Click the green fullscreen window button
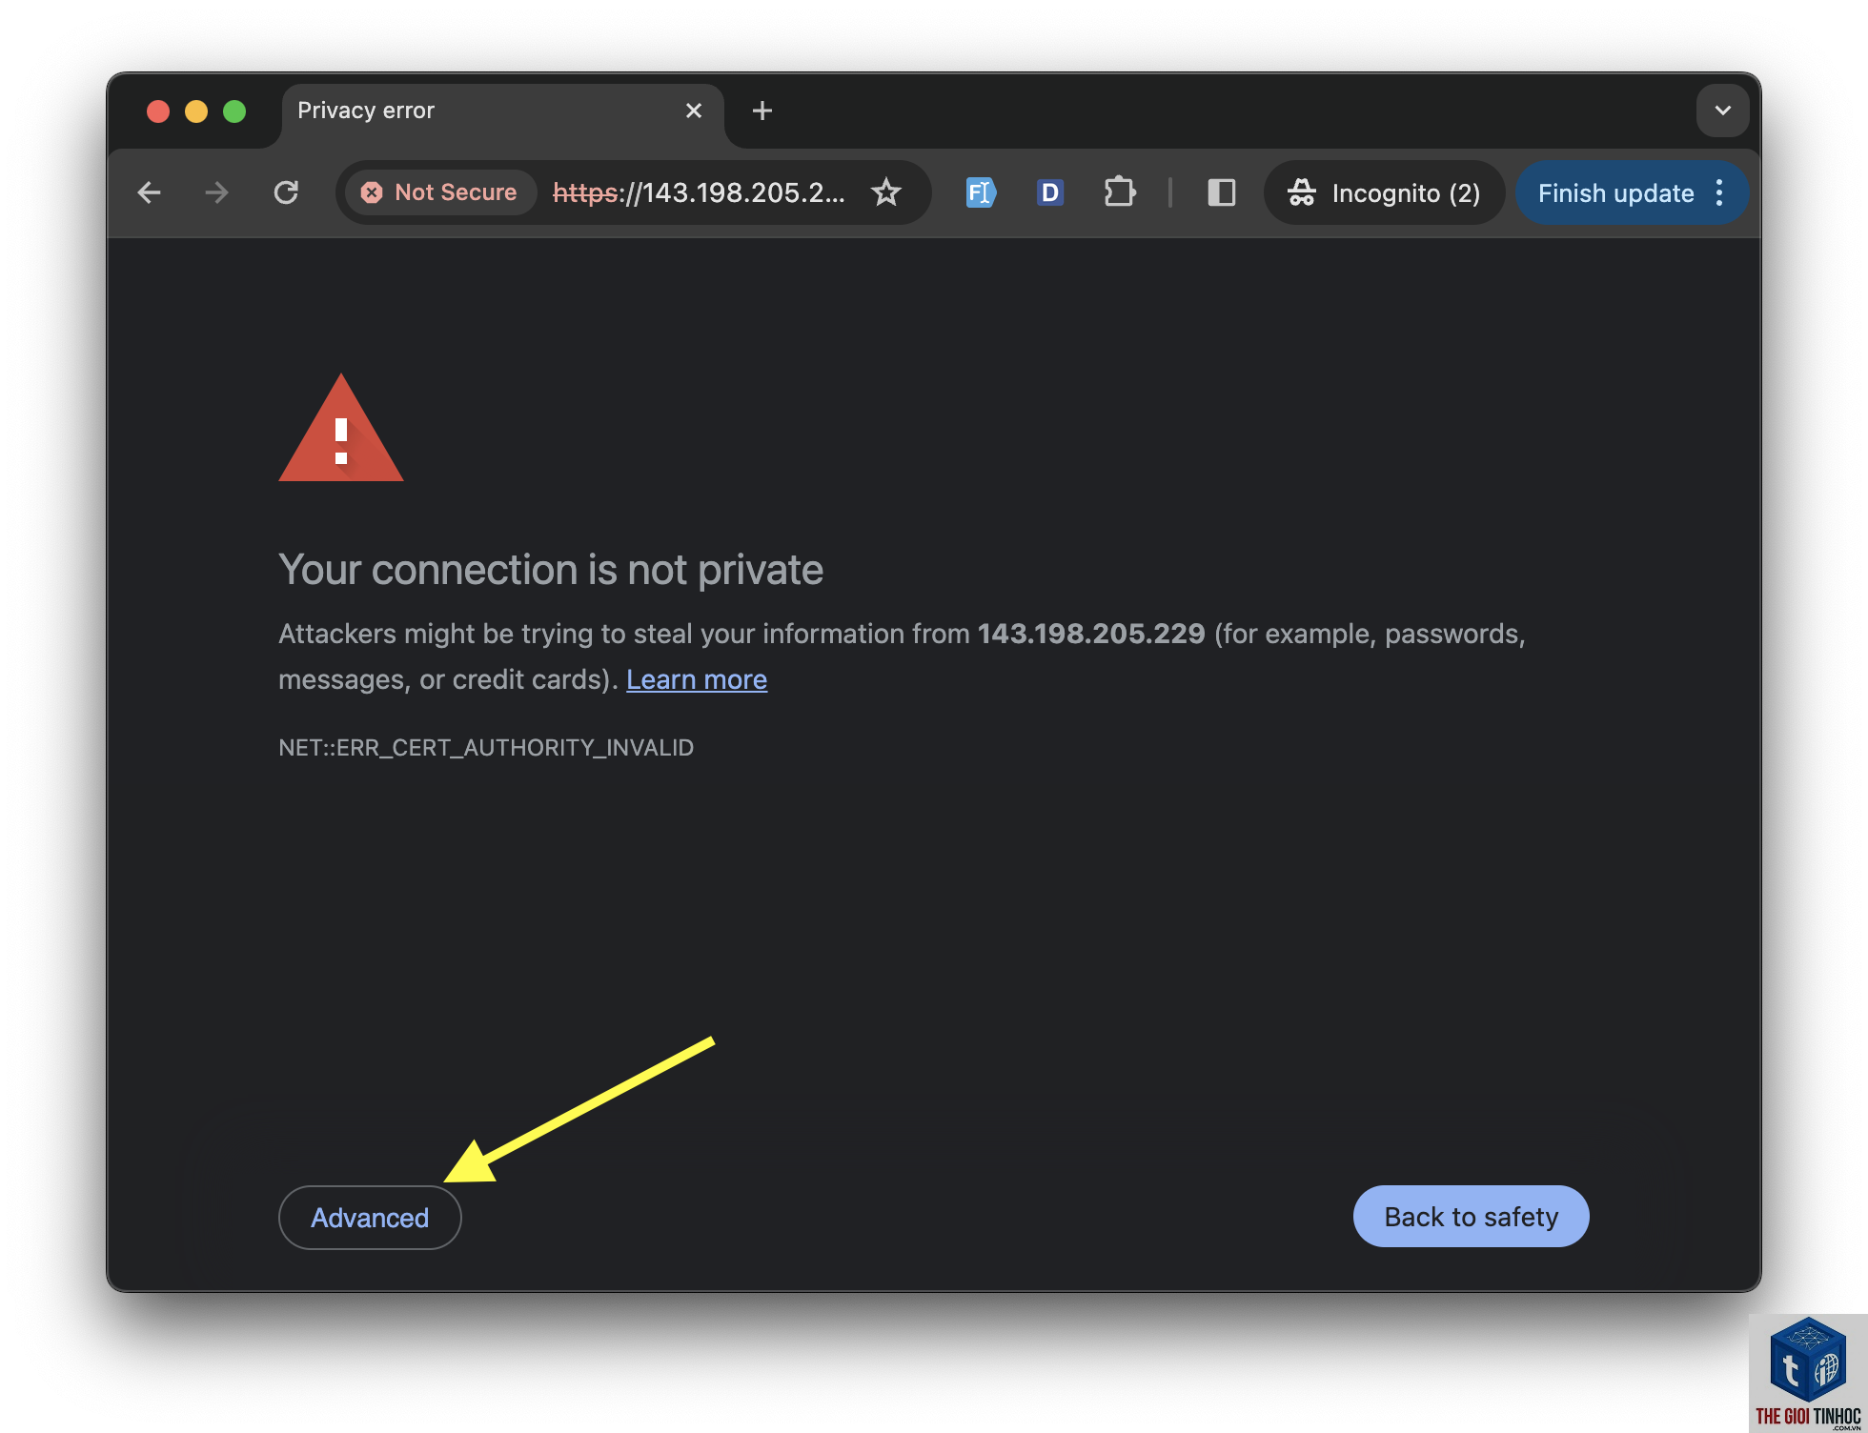This screenshot has height=1433, width=1868. 234,111
